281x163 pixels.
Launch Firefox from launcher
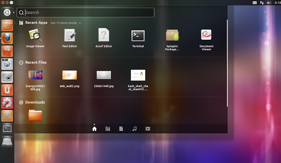coord(7,38)
